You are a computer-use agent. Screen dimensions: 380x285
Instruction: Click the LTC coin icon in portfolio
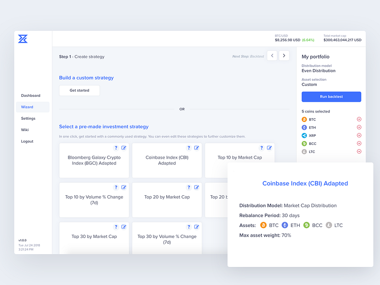click(x=304, y=152)
